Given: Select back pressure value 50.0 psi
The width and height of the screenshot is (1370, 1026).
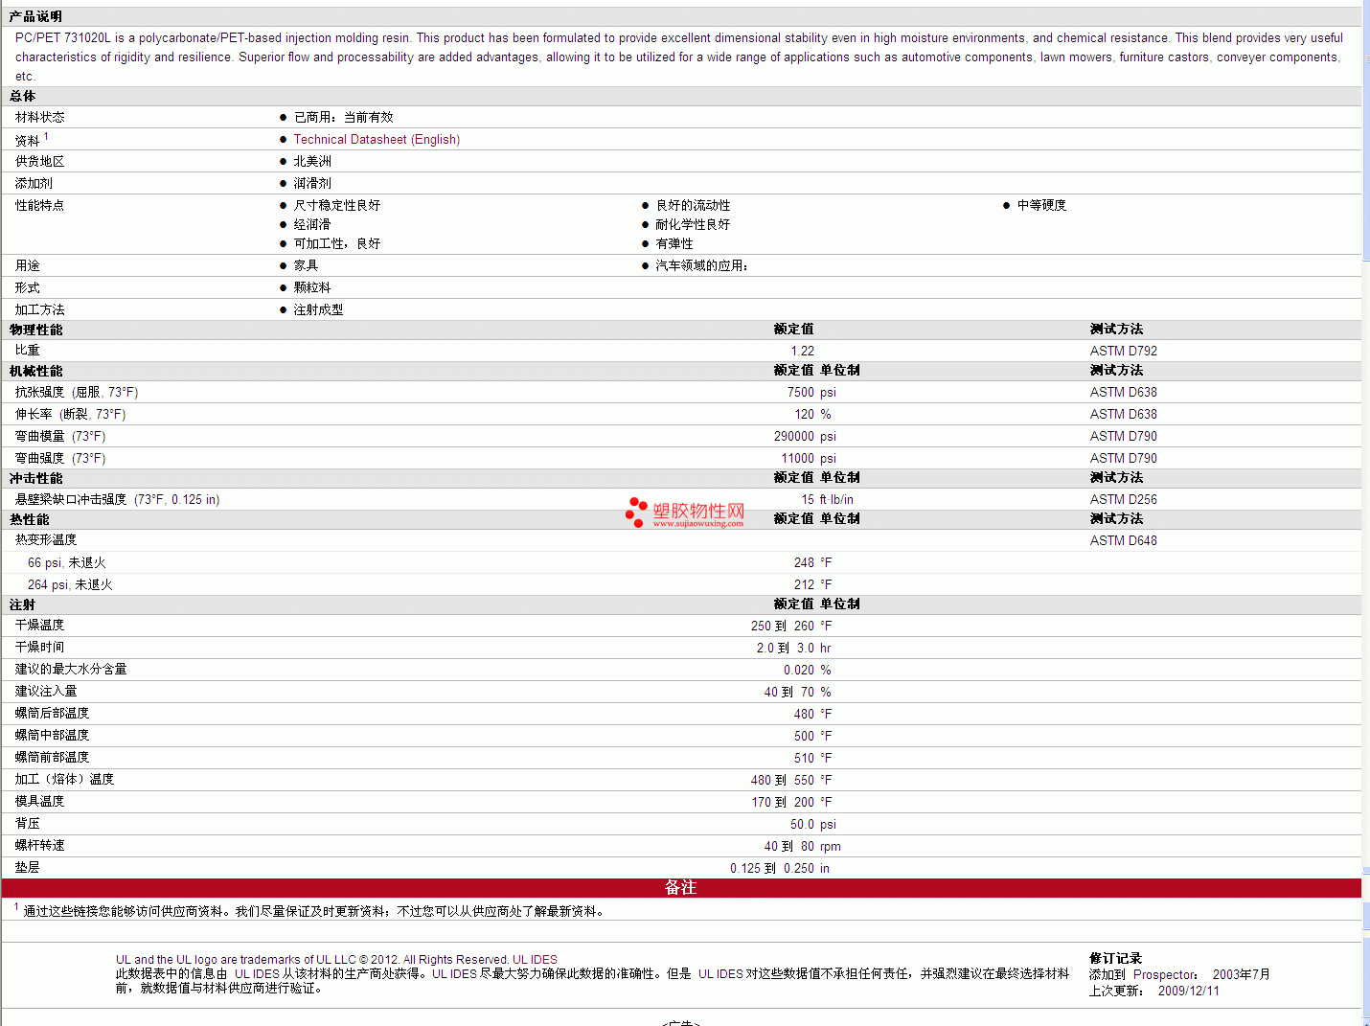Looking at the screenshot, I should coord(813,824).
